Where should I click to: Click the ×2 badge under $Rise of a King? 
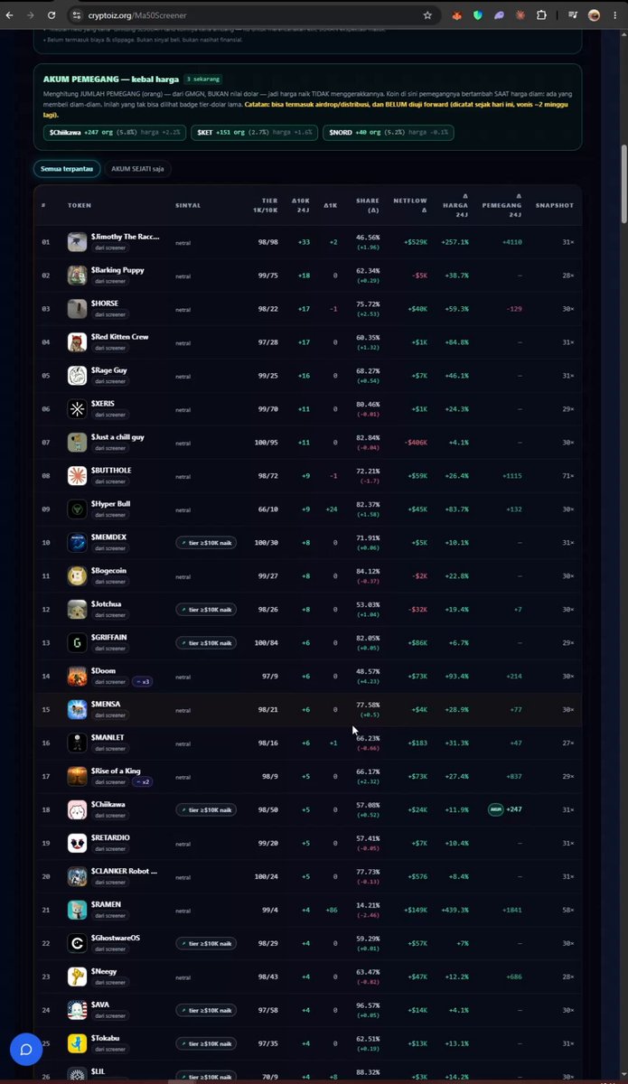click(142, 782)
